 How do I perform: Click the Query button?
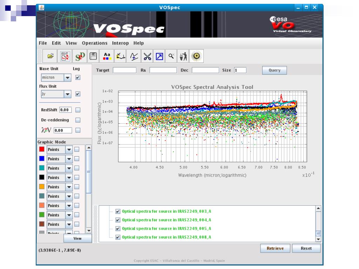pos(274,70)
